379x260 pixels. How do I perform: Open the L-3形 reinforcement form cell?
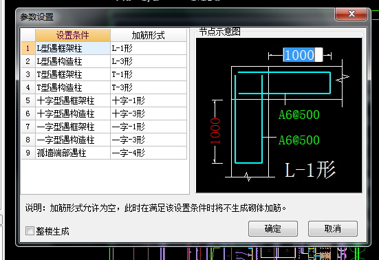click(149, 61)
